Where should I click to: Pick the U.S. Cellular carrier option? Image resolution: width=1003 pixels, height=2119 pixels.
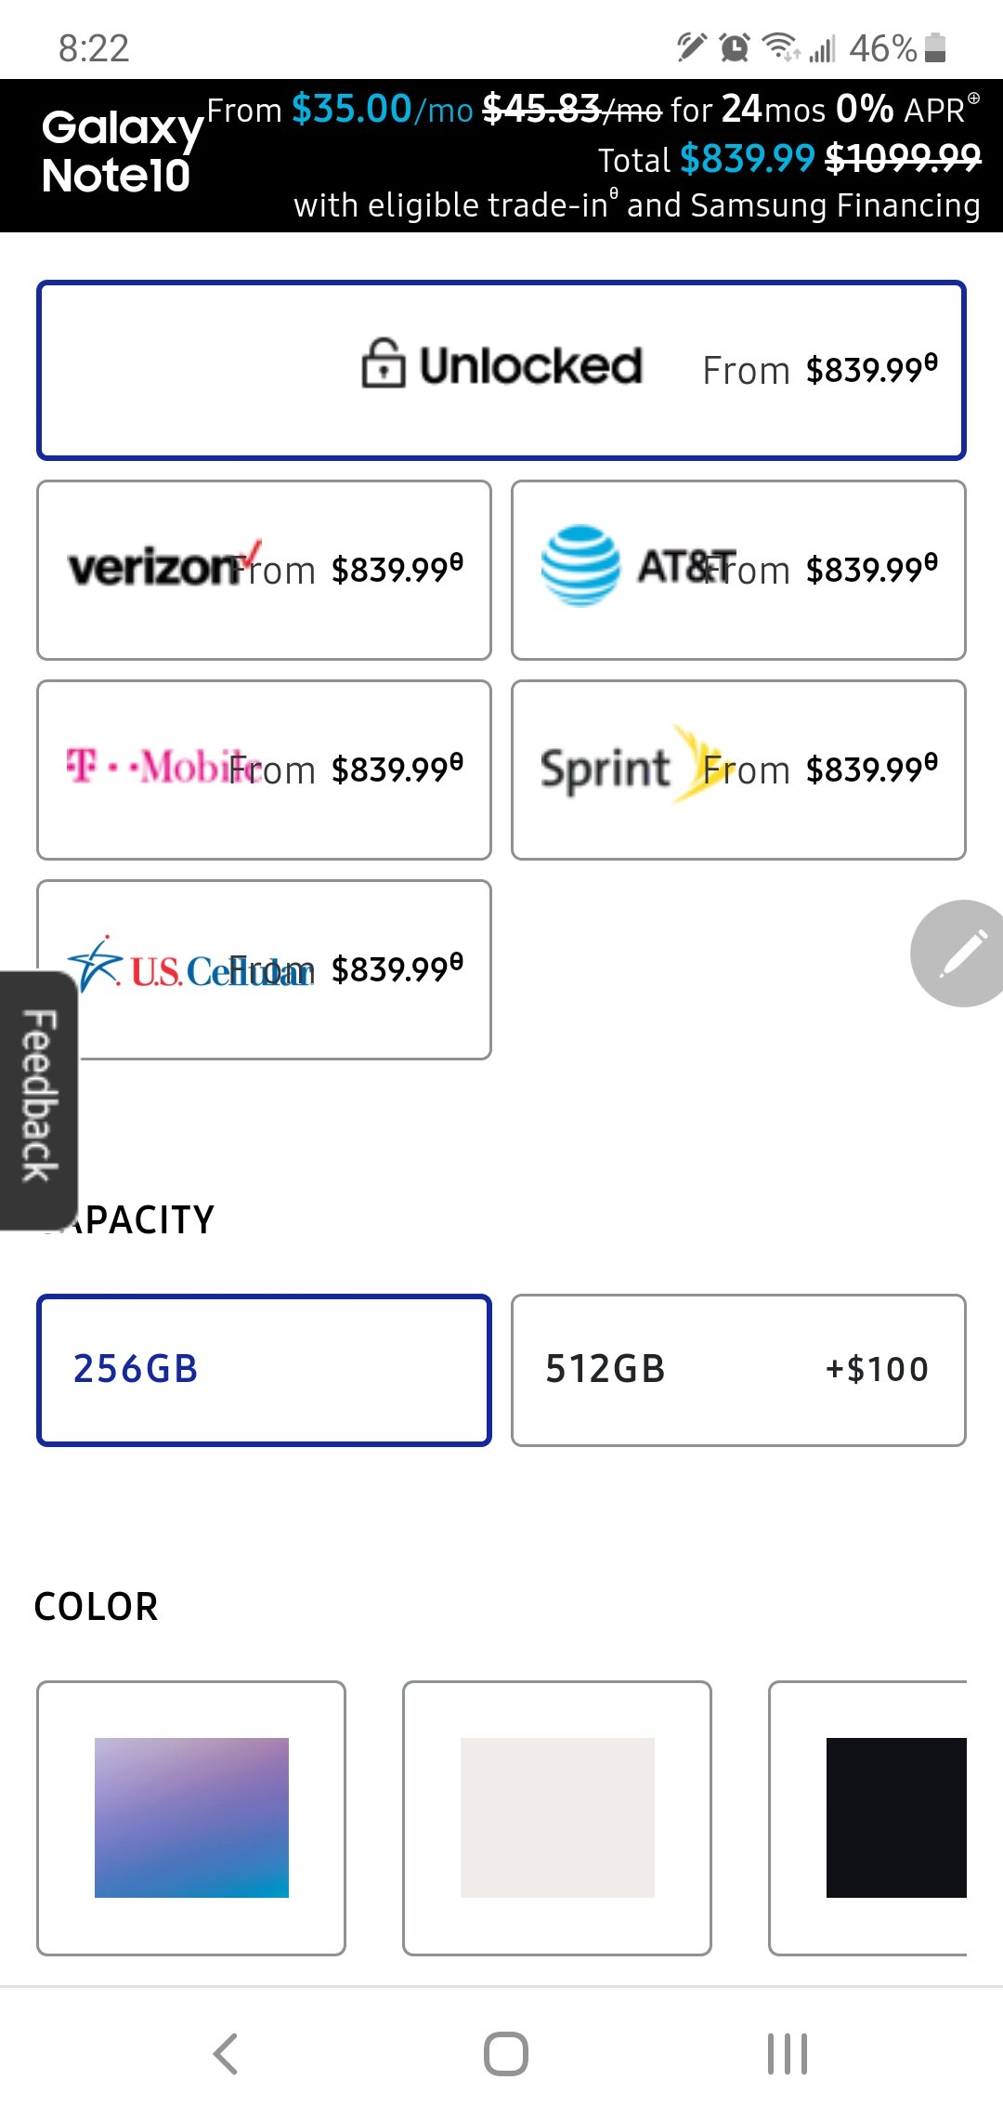pyautogui.click(x=264, y=969)
